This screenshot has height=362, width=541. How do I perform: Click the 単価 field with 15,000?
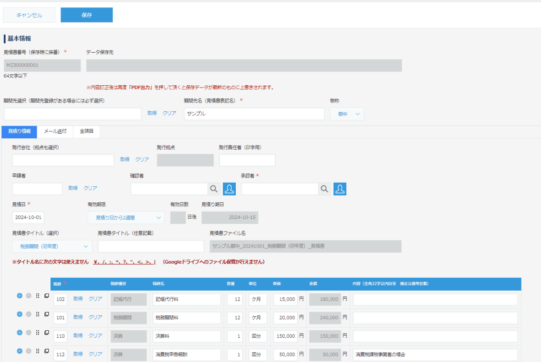pos(285,299)
